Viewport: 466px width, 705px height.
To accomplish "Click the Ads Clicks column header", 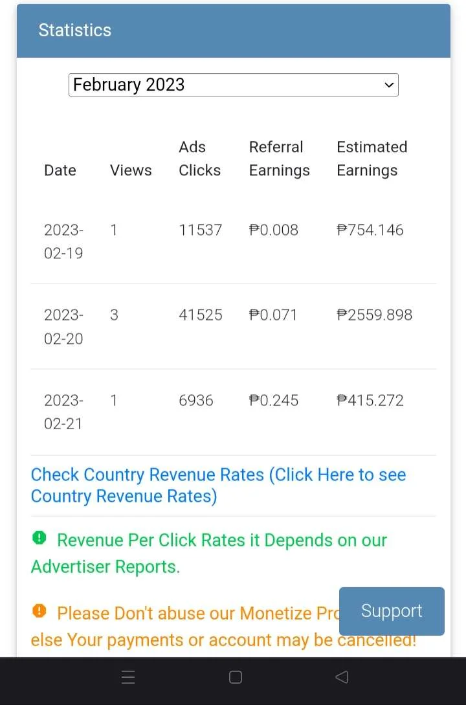I will tap(199, 159).
